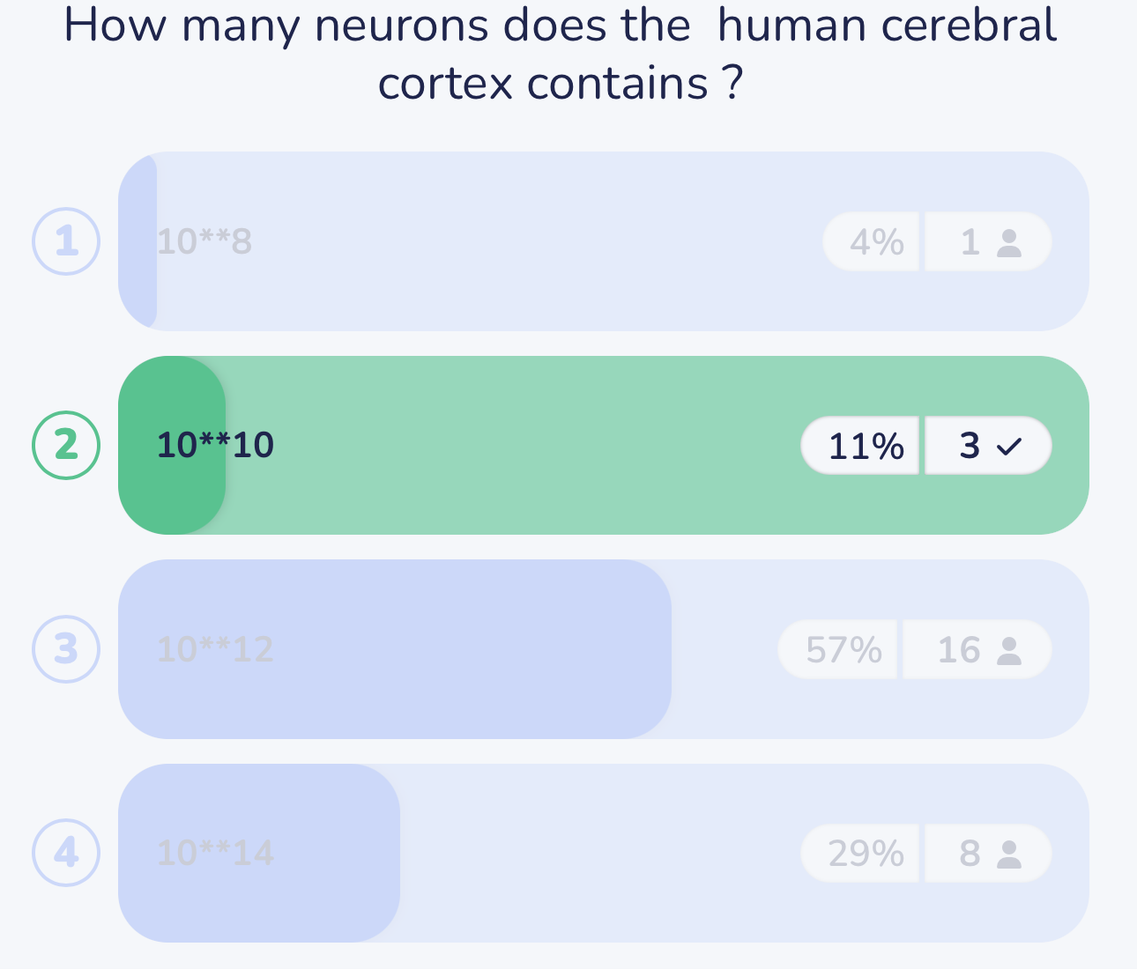Select the number 4 circle badge
1137x969 pixels.
coord(66,853)
